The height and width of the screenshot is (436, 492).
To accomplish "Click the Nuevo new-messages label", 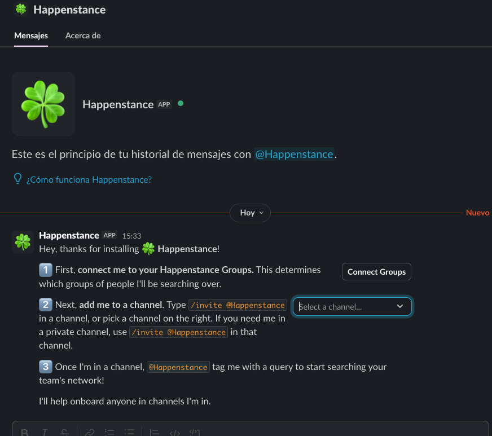I will click(x=477, y=213).
